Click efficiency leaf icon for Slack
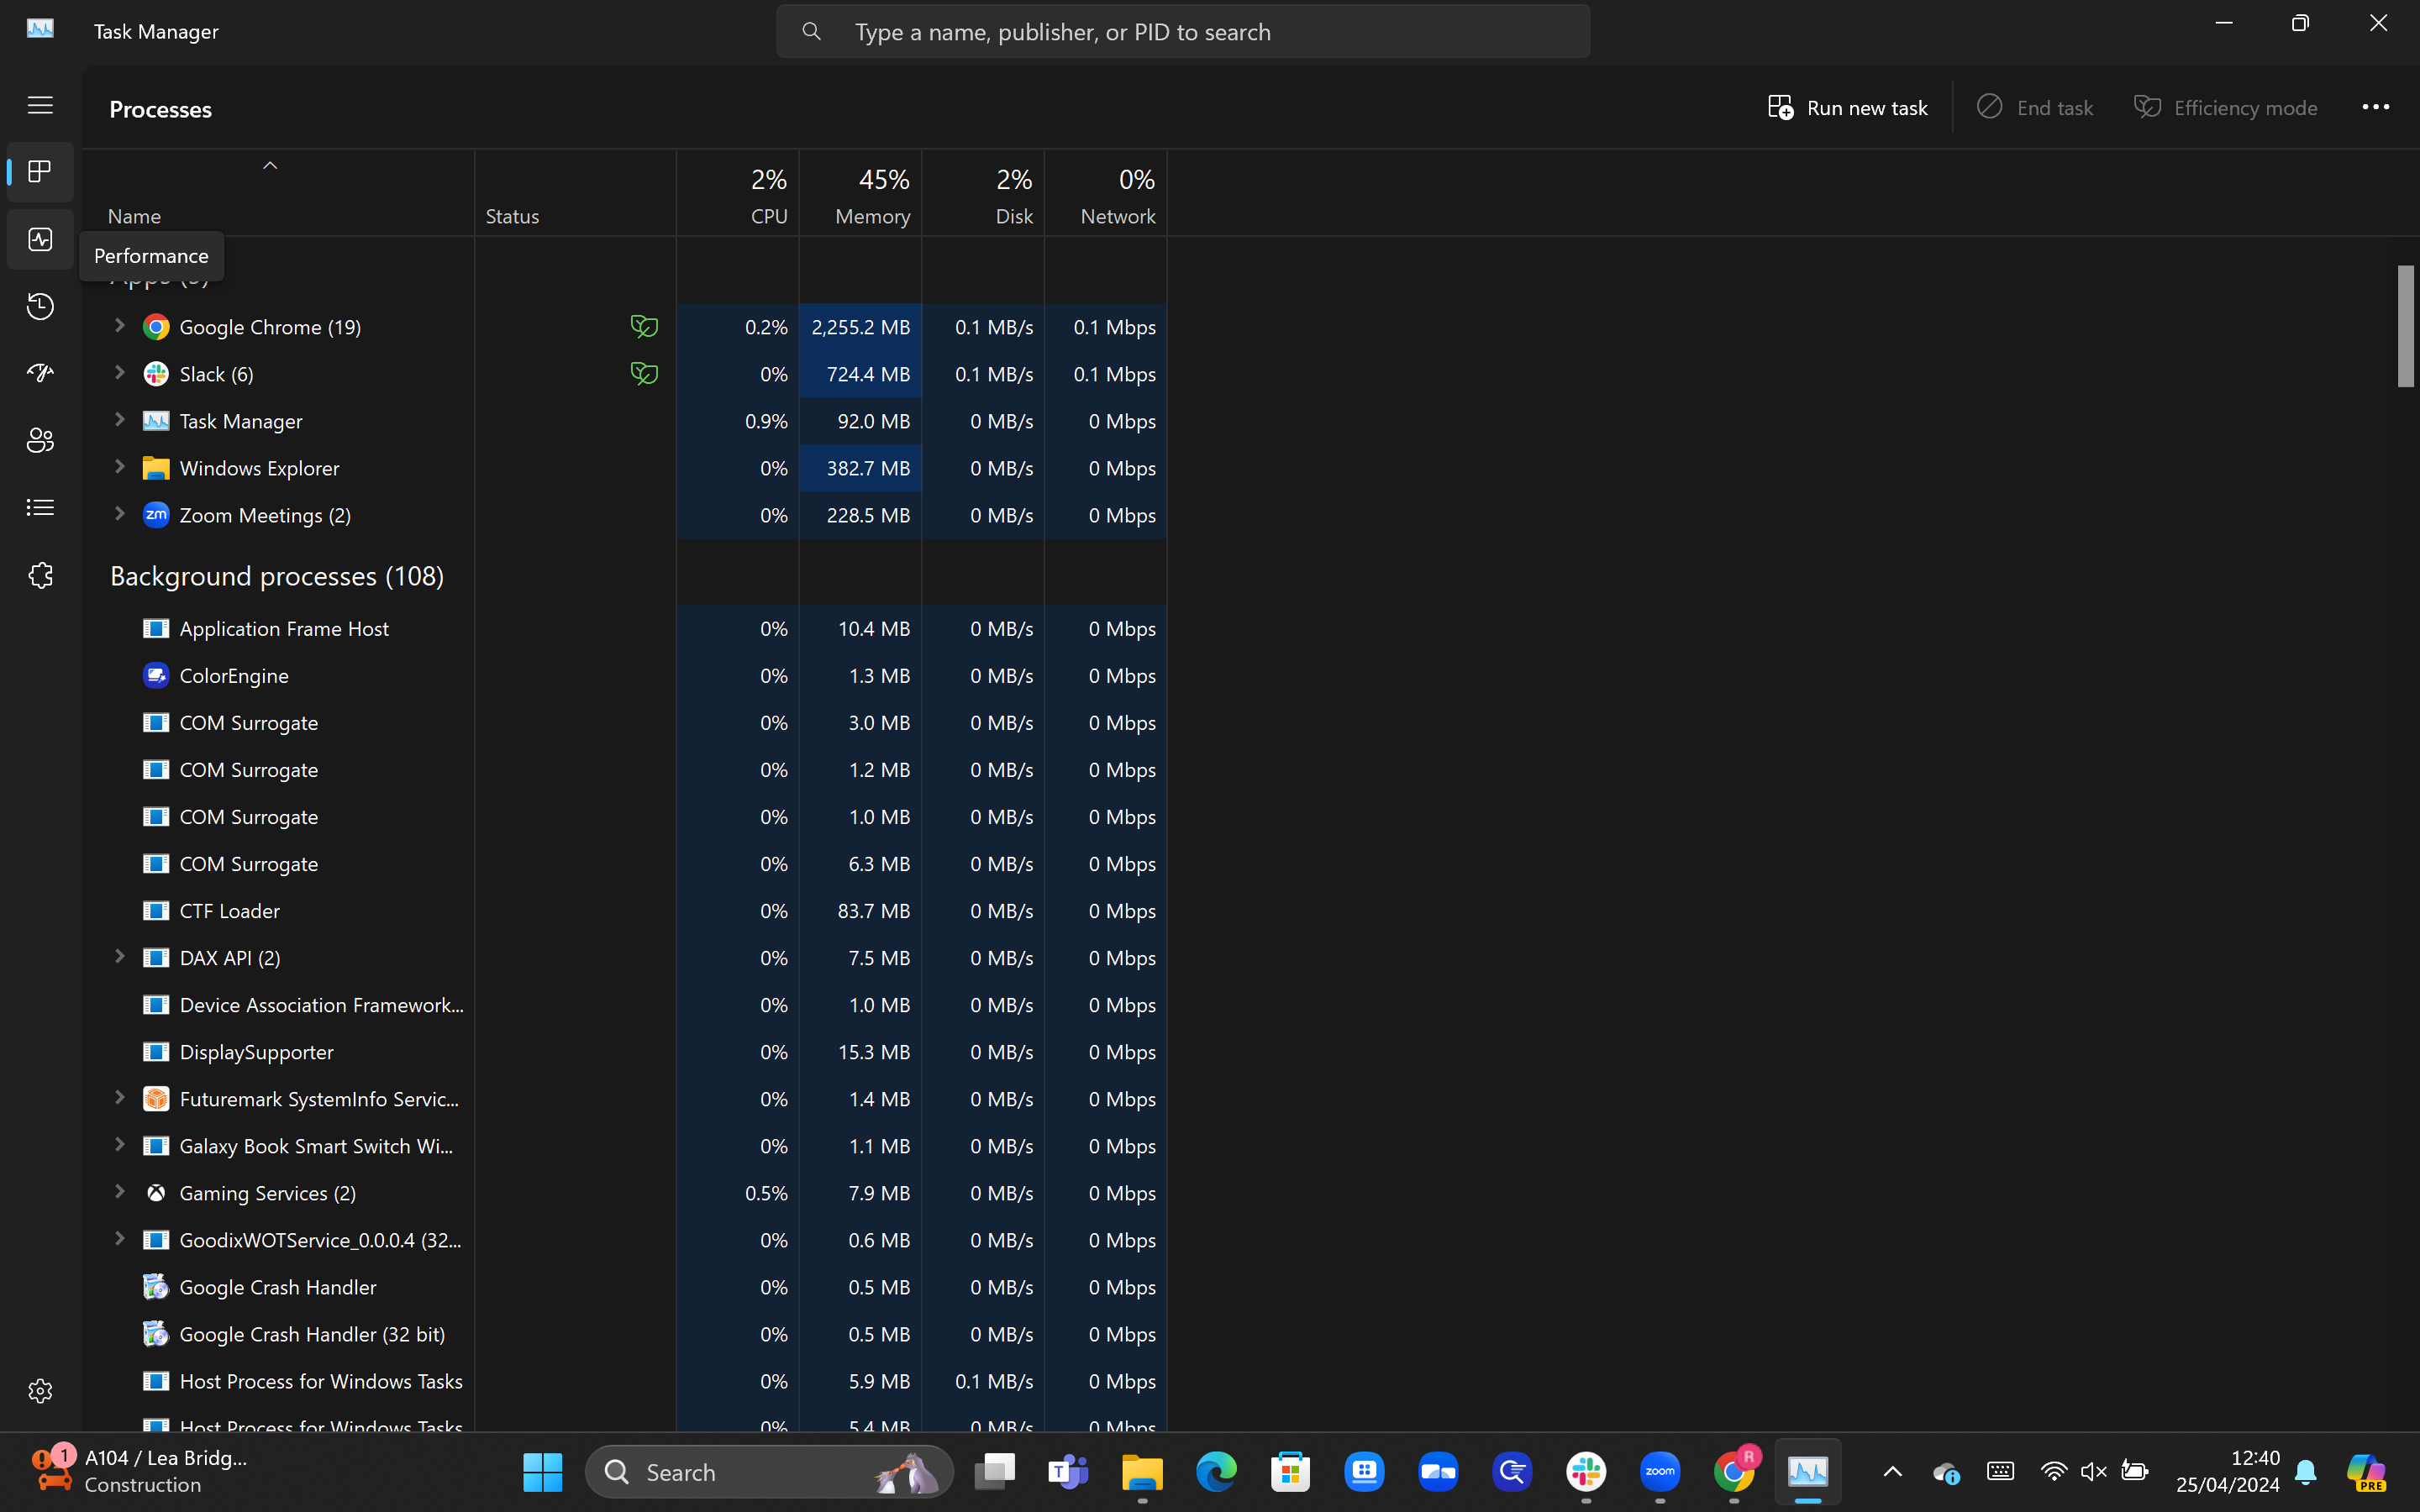Image resolution: width=2420 pixels, height=1512 pixels. pos(644,373)
